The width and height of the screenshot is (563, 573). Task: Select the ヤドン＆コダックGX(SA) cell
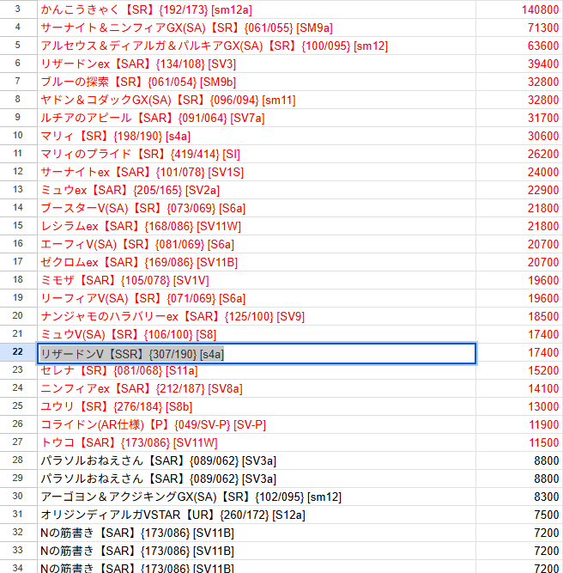[x=257, y=100]
